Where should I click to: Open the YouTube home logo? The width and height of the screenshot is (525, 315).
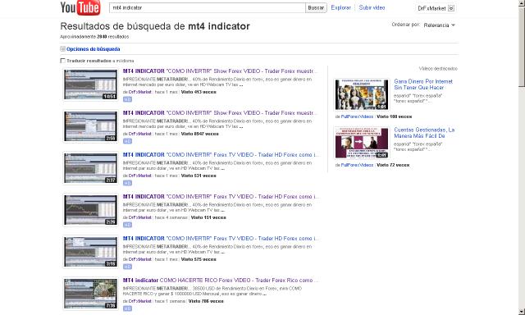coord(80,7)
